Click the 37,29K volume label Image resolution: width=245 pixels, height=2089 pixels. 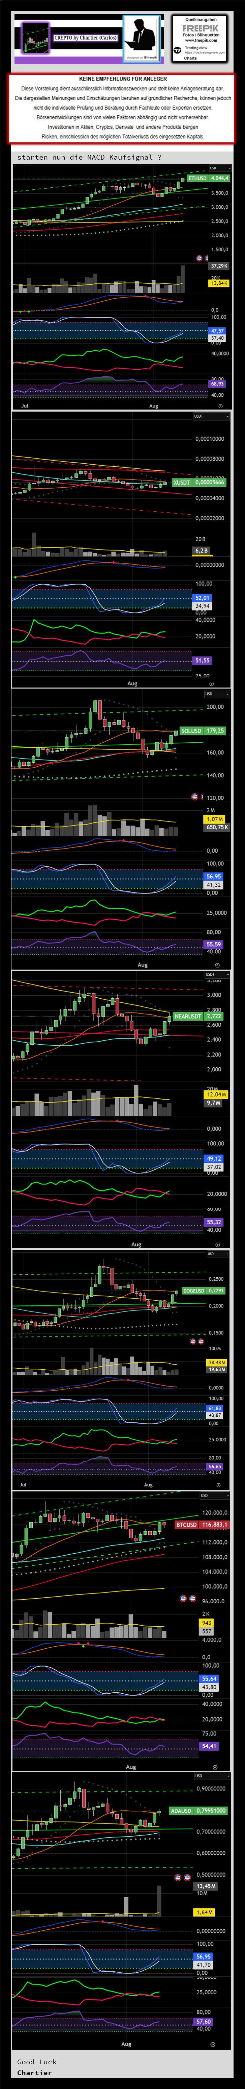(219, 266)
